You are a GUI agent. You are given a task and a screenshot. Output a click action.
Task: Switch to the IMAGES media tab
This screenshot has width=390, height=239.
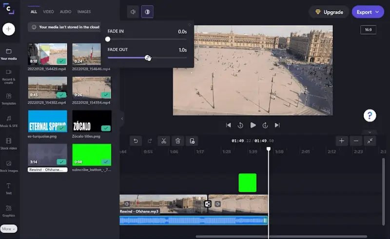coord(84,11)
